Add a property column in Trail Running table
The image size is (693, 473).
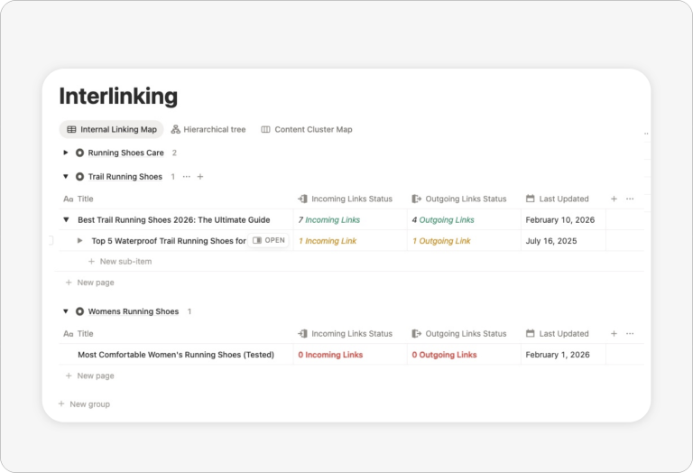pos(614,199)
